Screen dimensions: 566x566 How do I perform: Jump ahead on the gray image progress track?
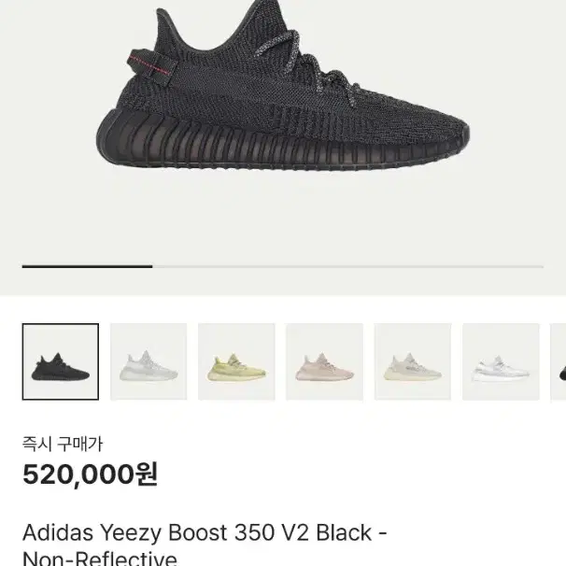[348, 266]
